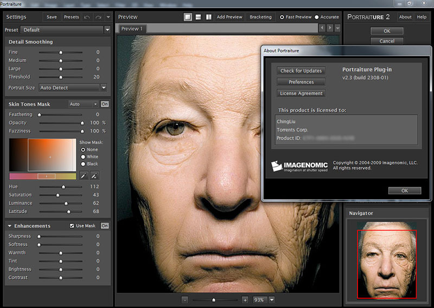
Task: Click main OK button under Portraiture 2
Action: [x=387, y=31]
